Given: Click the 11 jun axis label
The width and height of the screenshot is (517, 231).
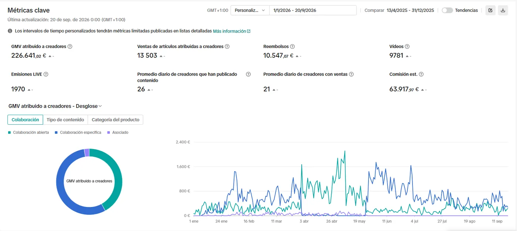Looking at the screenshot, I should pos(387,221).
